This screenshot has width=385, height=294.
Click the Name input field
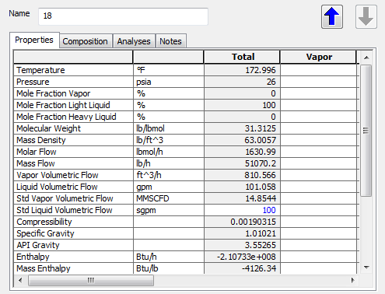click(123, 16)
